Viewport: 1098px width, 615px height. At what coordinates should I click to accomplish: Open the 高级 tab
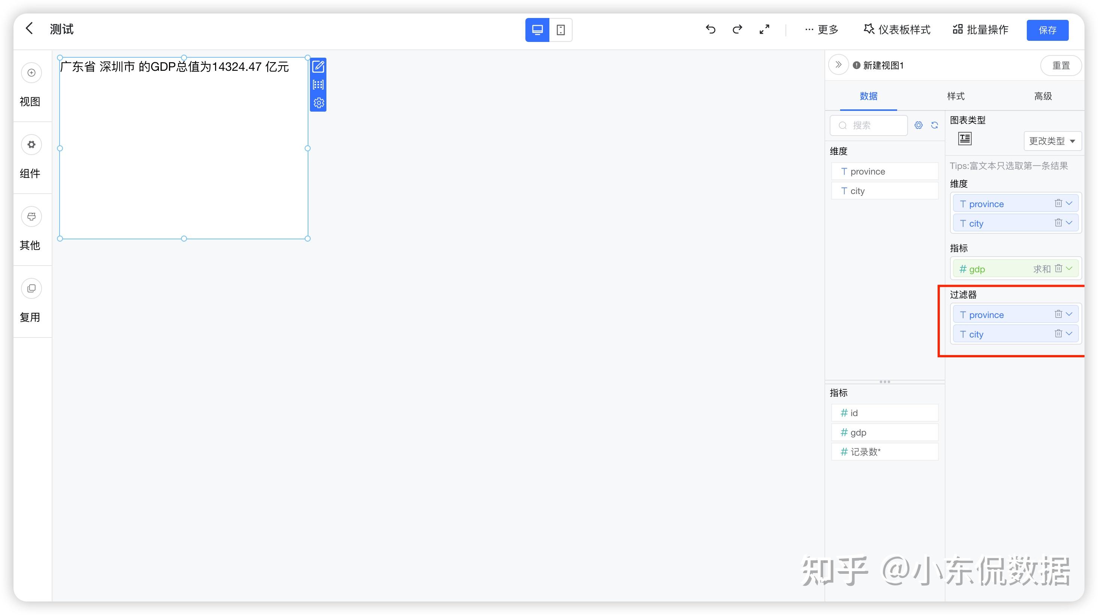point(1043,96)
